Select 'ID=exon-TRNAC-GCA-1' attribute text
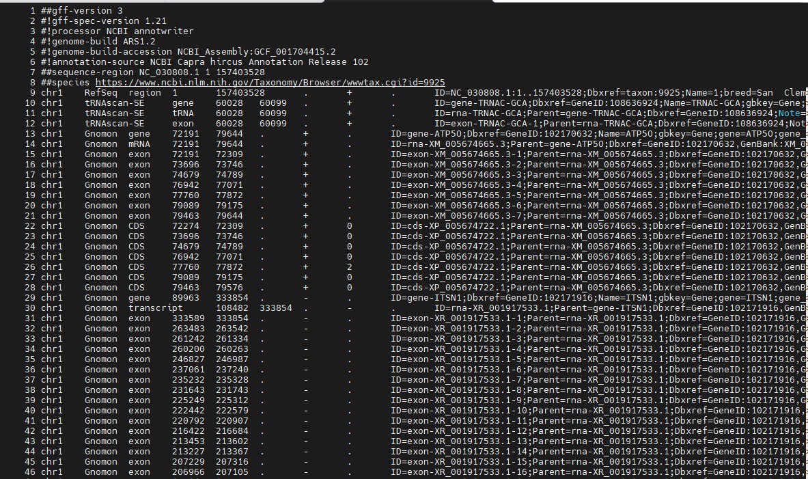808x479 pixels. [x=486, y=124]
